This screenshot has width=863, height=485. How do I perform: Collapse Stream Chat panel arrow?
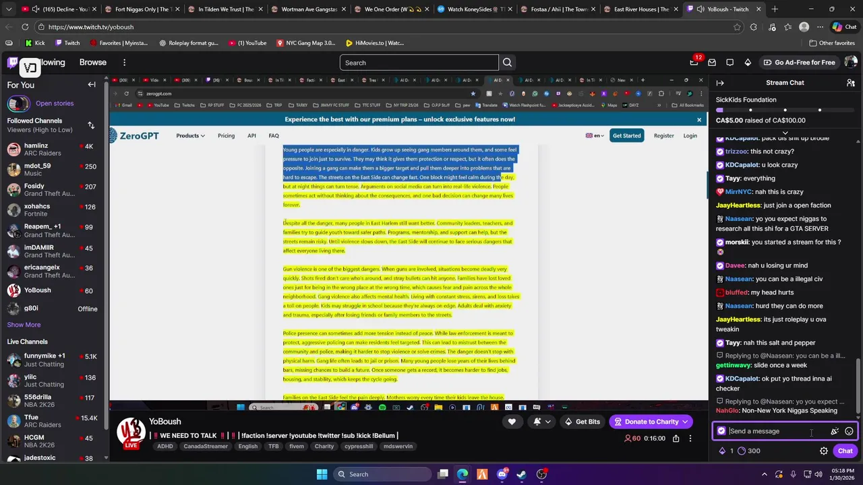720,83
